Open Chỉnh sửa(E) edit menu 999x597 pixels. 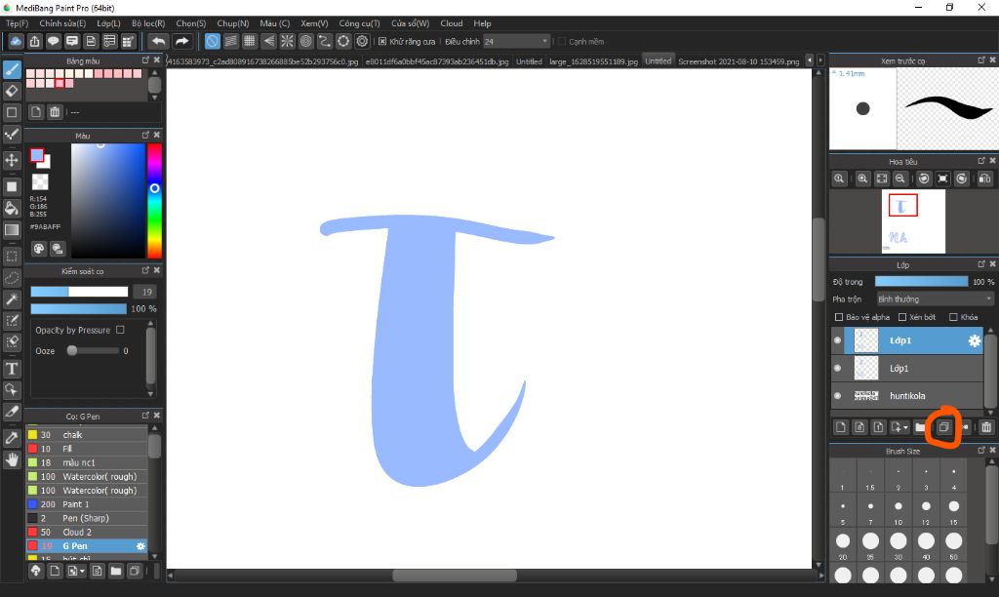pos(62,23)
